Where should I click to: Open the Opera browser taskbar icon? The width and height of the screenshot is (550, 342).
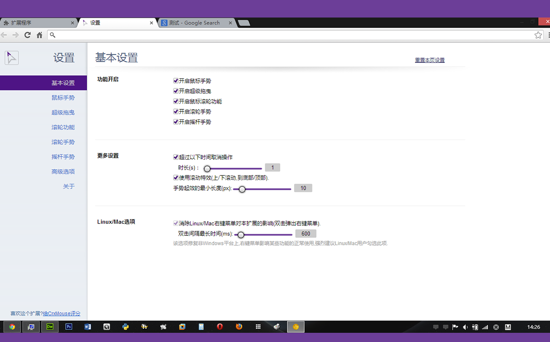click(x=220, y=327)
